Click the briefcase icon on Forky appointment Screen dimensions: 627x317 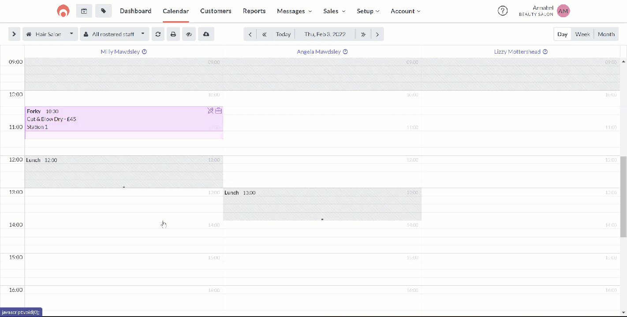[218, 111]
